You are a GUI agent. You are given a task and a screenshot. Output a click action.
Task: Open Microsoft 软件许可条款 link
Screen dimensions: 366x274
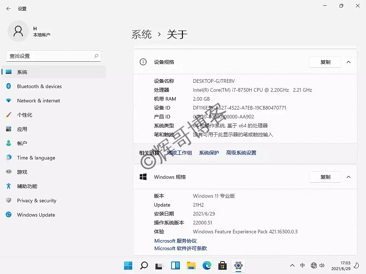click(x=180, y=249)
